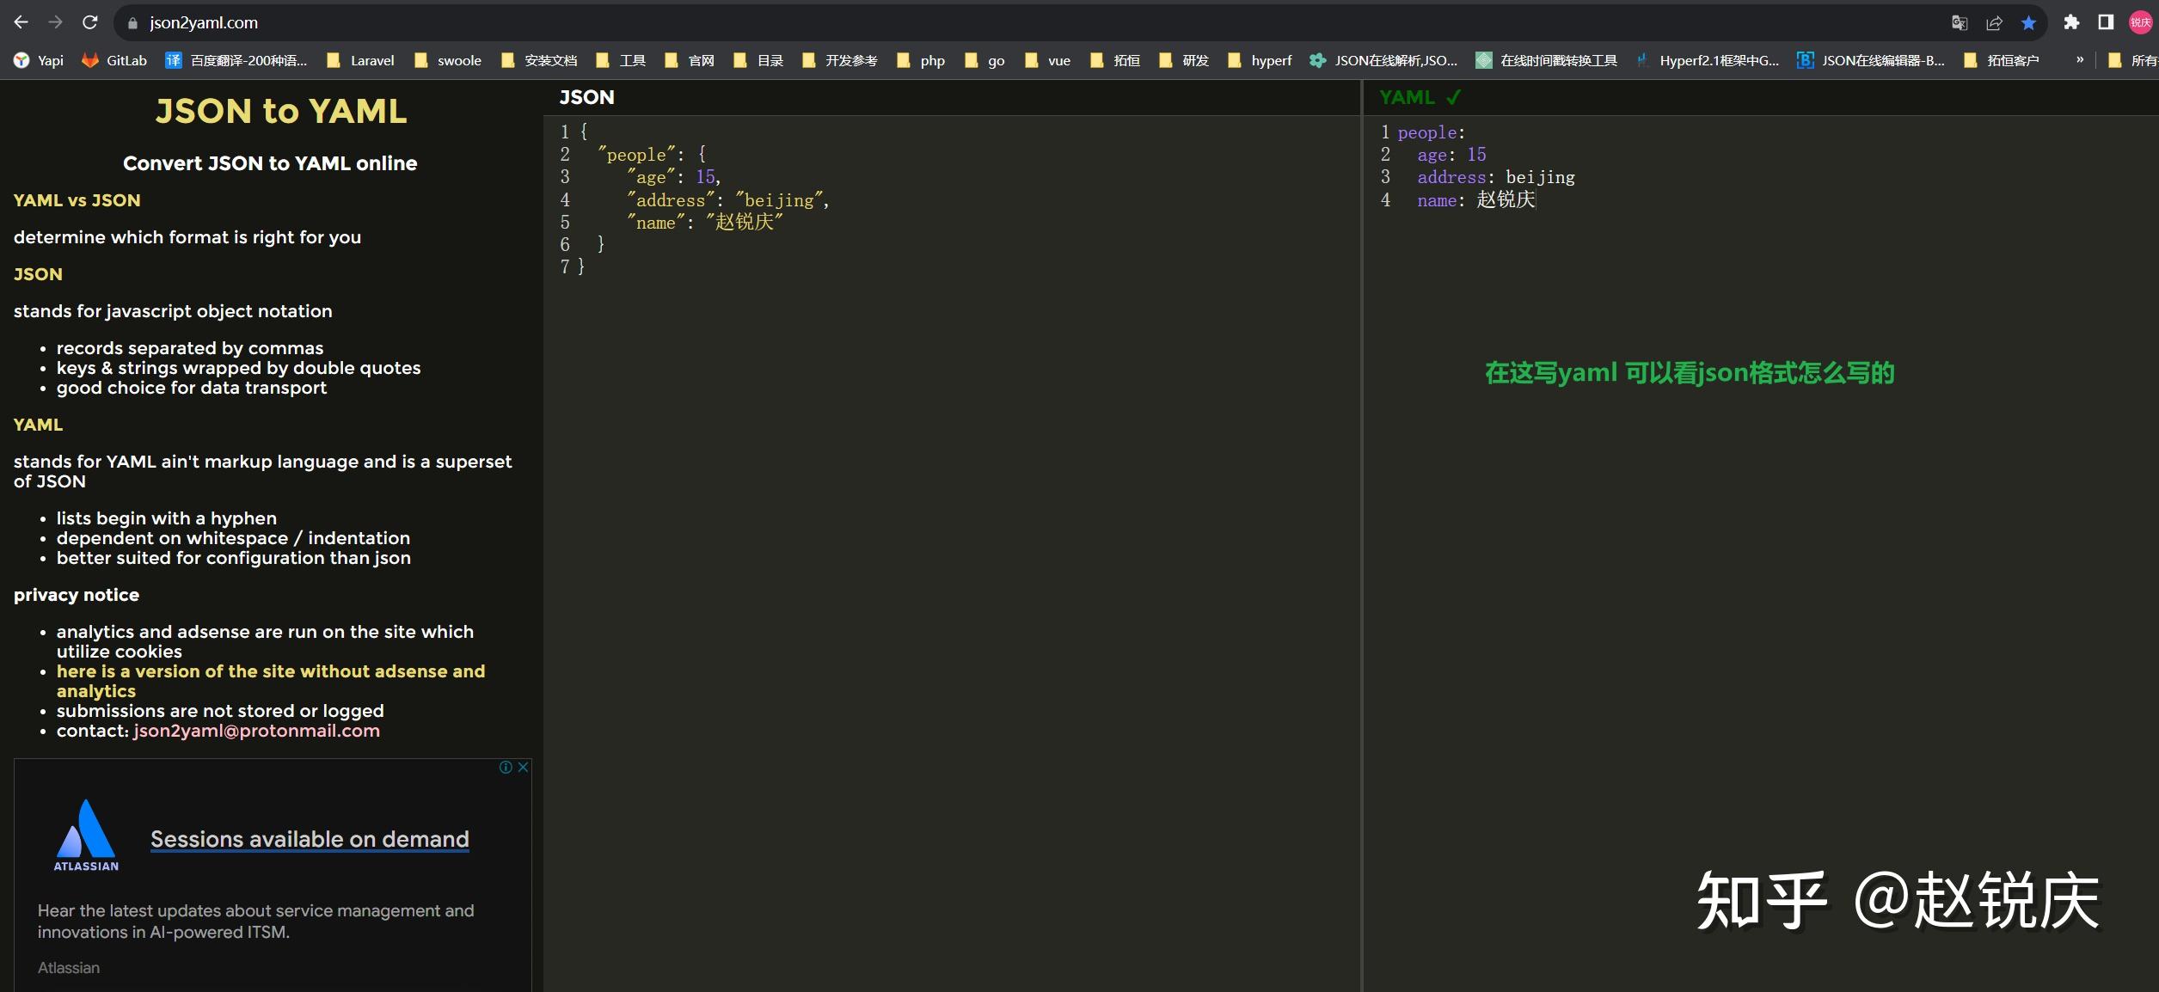Open the Laravel bookmarks folder

tap(360, 60)
